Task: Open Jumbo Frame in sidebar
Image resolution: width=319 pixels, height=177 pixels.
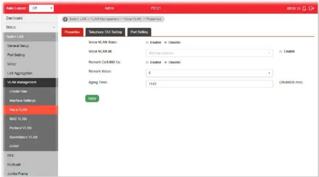Action: (x=31, y=173)
